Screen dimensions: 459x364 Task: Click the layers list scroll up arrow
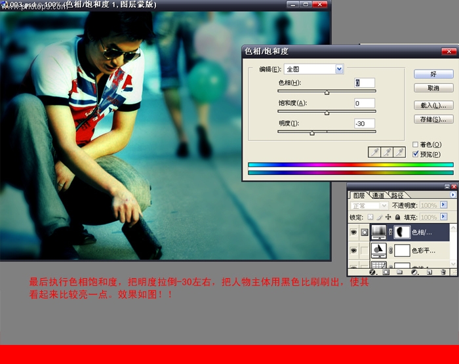(453, 227)
